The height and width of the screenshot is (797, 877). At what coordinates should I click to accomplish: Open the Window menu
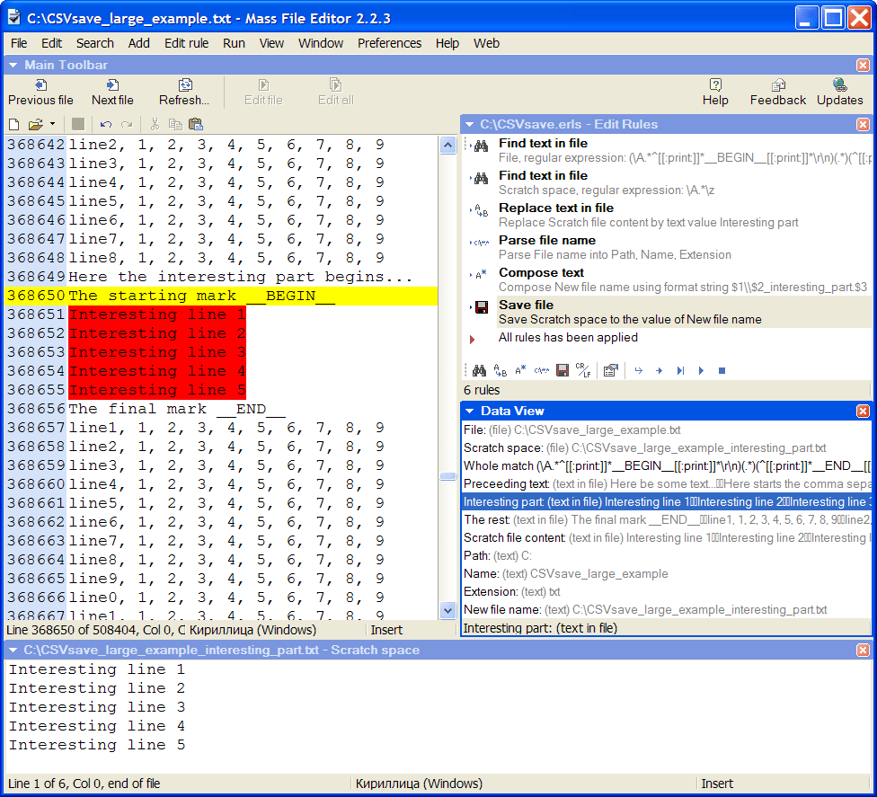tap(321, 43)
